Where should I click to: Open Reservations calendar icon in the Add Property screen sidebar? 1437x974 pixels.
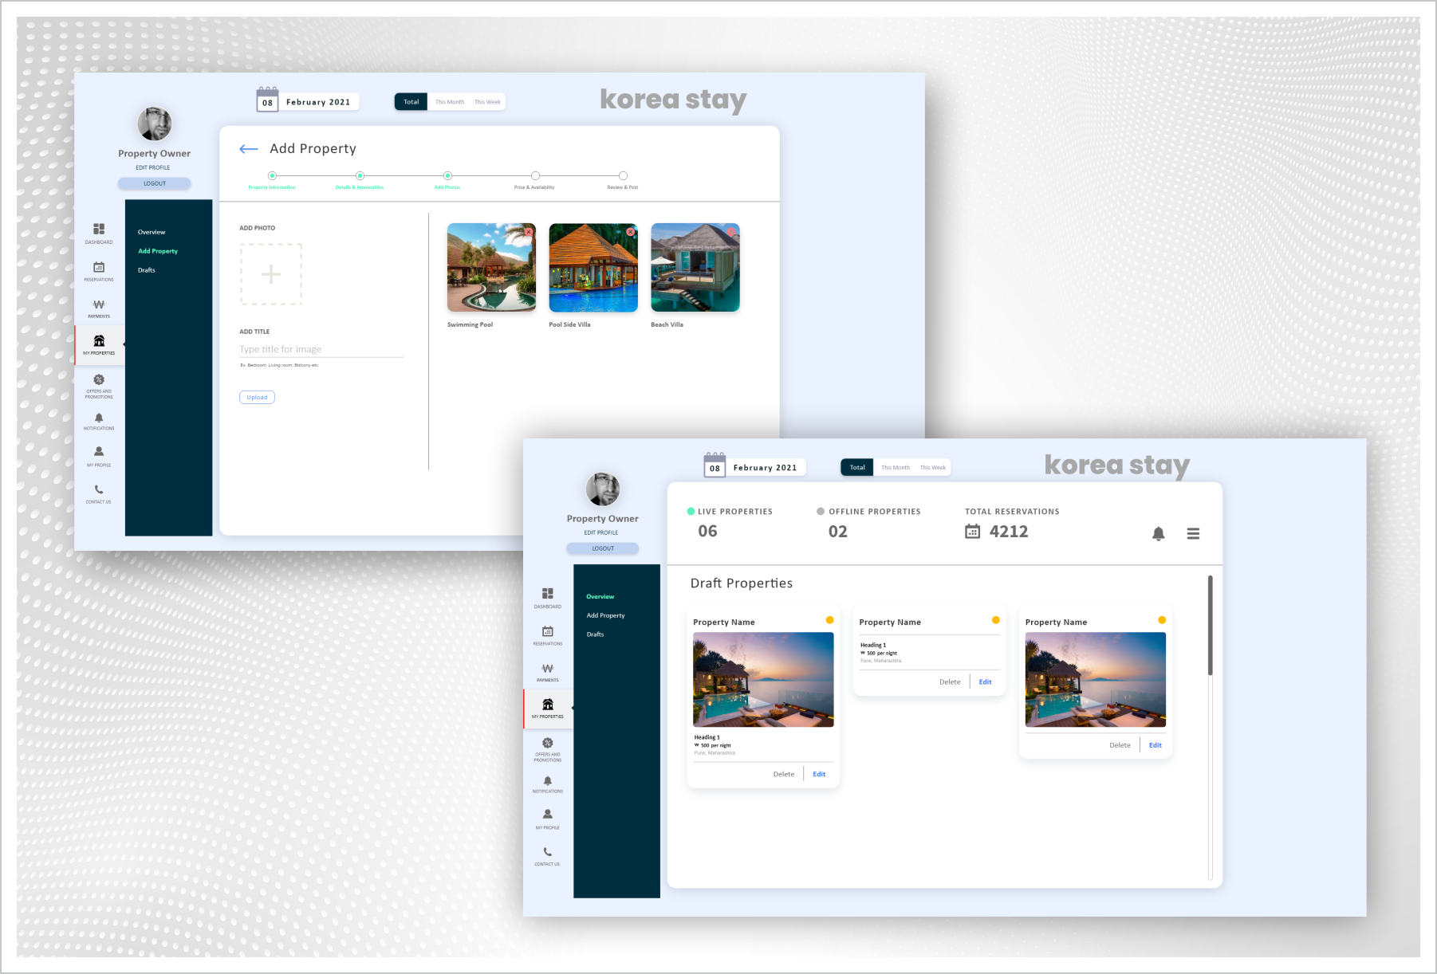99,268
